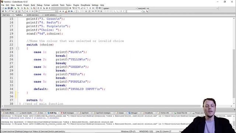This screenshot has width=236, height=133.
Task: Open the main(void) : int function dropdown
Action: tap(217, 8)
